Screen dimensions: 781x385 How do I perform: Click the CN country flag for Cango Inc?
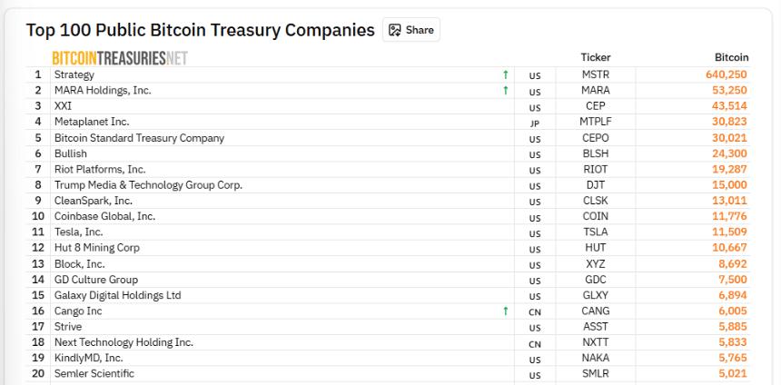click(x=535, y=311)
